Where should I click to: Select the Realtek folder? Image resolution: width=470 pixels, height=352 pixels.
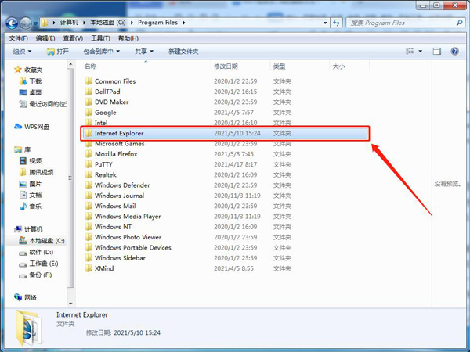[x=100, y=174]
